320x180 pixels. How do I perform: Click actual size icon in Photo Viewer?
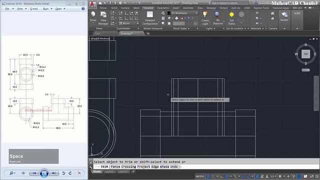(23, 173)
